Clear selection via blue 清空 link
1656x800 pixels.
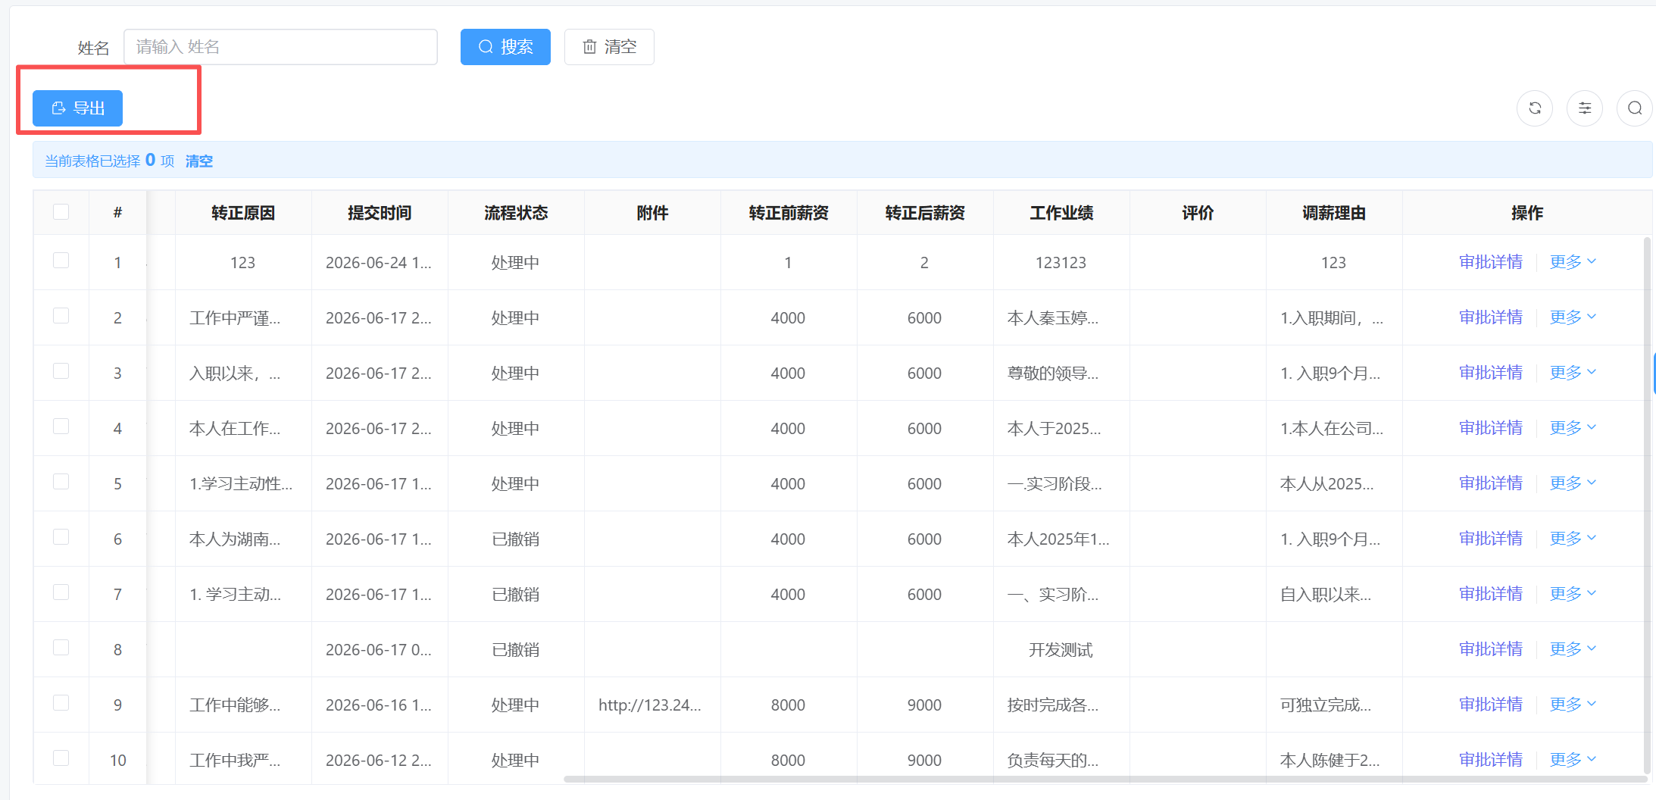[199, 161]
